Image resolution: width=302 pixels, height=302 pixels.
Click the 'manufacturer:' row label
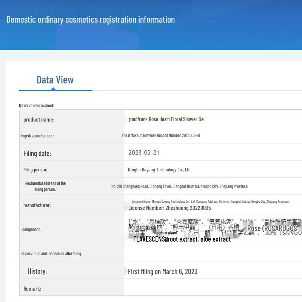(x=37, y=205)
